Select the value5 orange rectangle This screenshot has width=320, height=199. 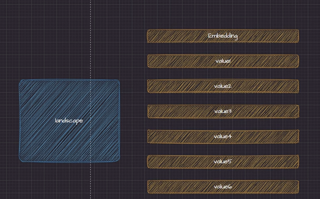coord(176,162)
